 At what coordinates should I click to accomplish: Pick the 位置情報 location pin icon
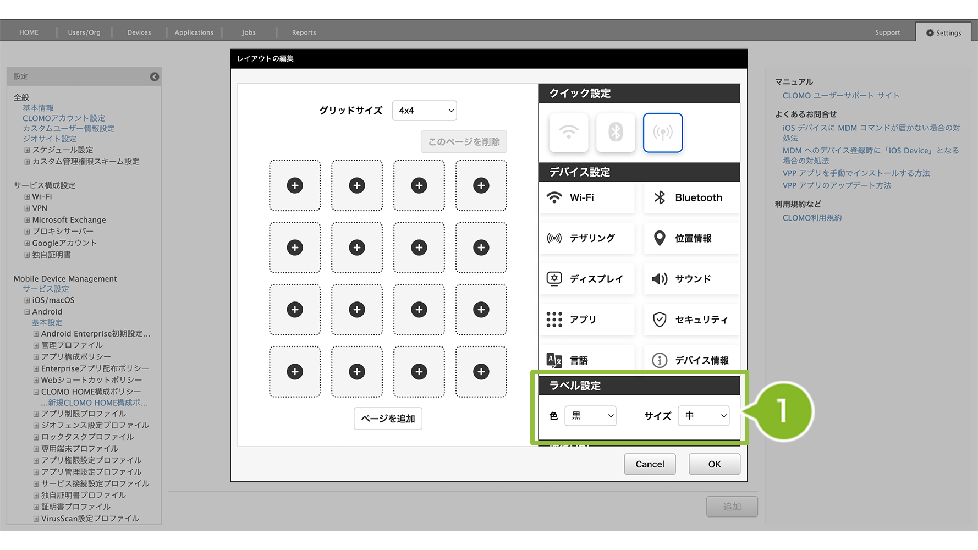click(660, 238)
